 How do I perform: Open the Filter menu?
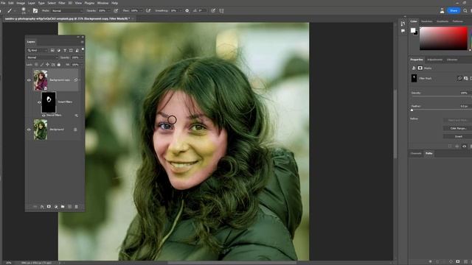(x=62, y=3)
